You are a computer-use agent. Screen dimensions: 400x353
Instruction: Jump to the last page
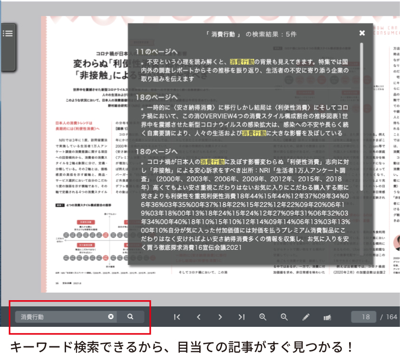click(241, 317)
